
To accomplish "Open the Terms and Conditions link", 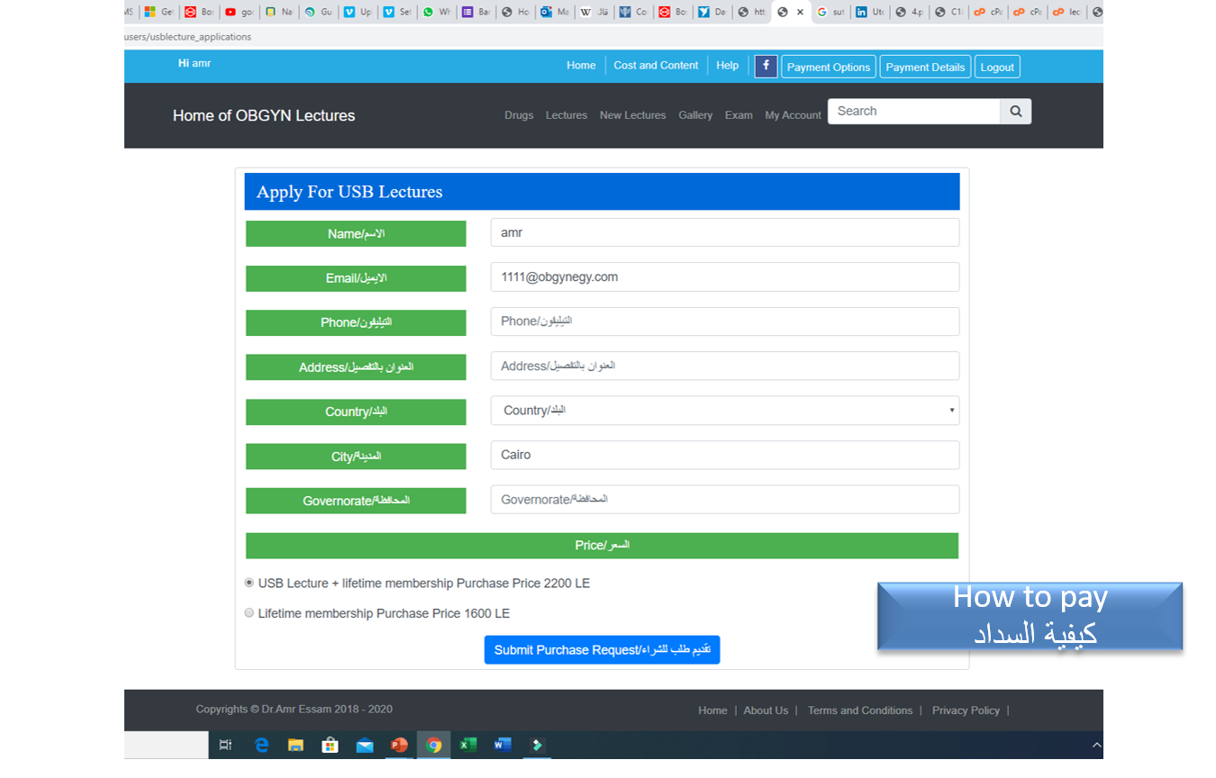I will coord(859,710).
